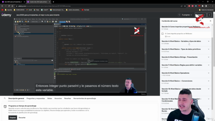Expand Sección 6 Strings - Presentación

click(x=185, y=58)
